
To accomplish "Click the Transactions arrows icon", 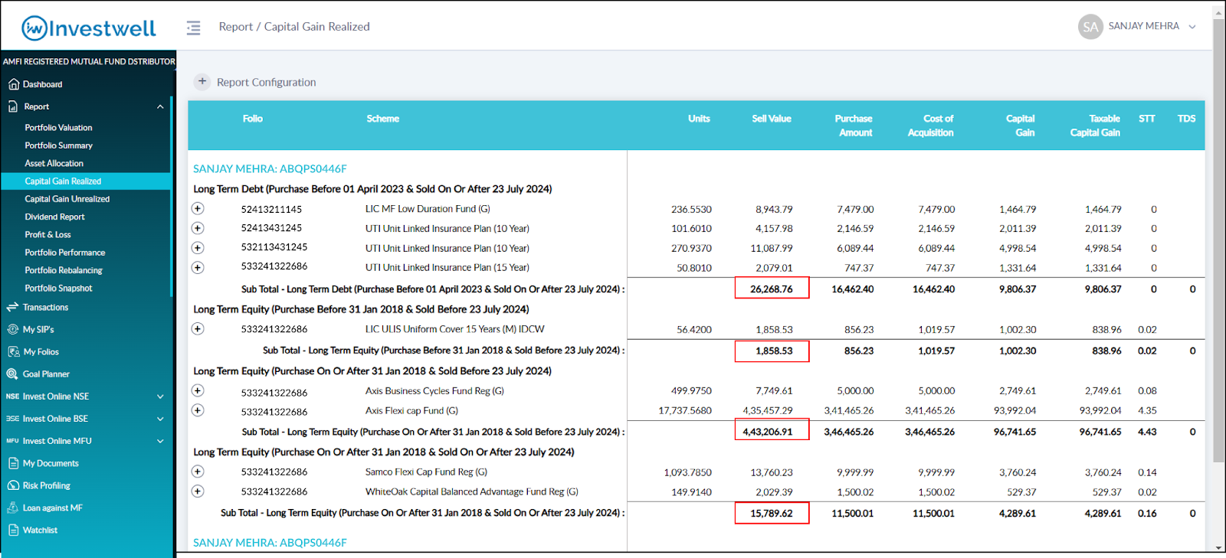I will point(12,307).
